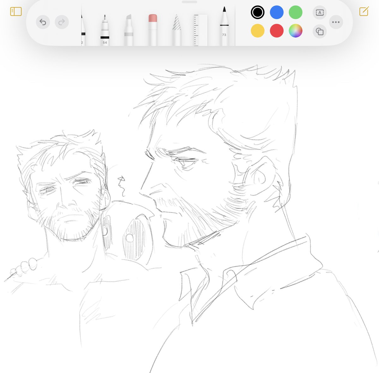This screenshot has height=373, width=379.
Task: Toggle the ruler tool
Action: point(201,30)
